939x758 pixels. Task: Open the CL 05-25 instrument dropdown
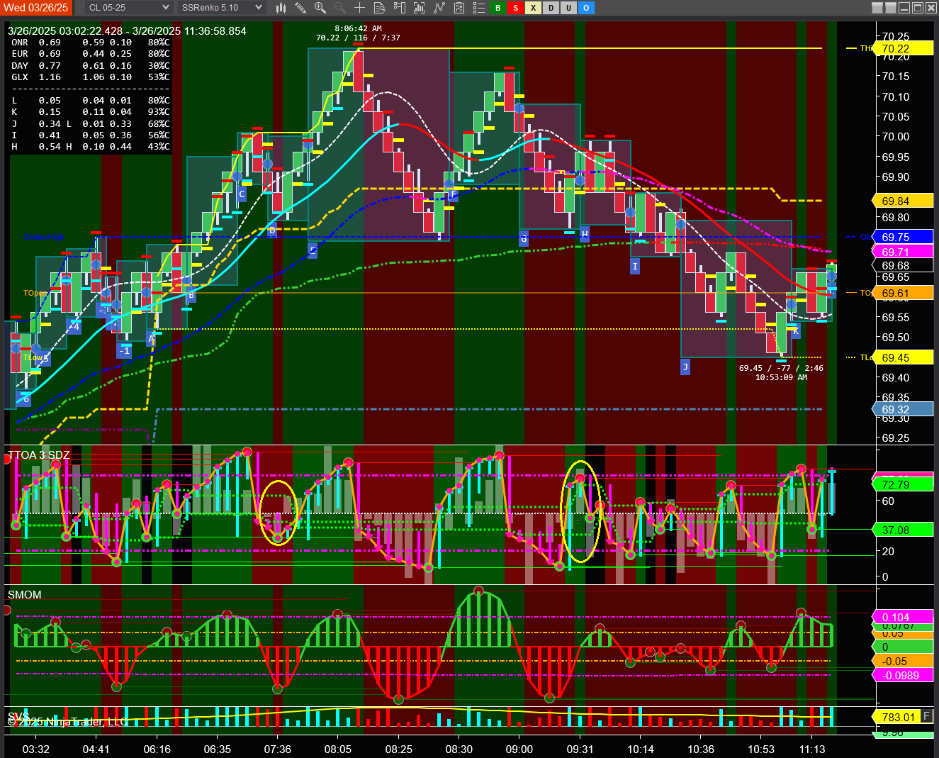pos(129,8)
